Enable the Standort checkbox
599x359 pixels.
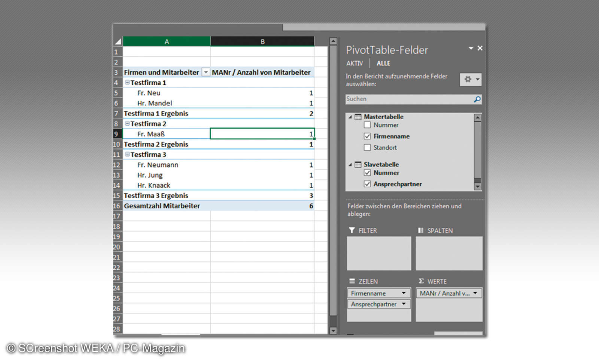[367, 147]
